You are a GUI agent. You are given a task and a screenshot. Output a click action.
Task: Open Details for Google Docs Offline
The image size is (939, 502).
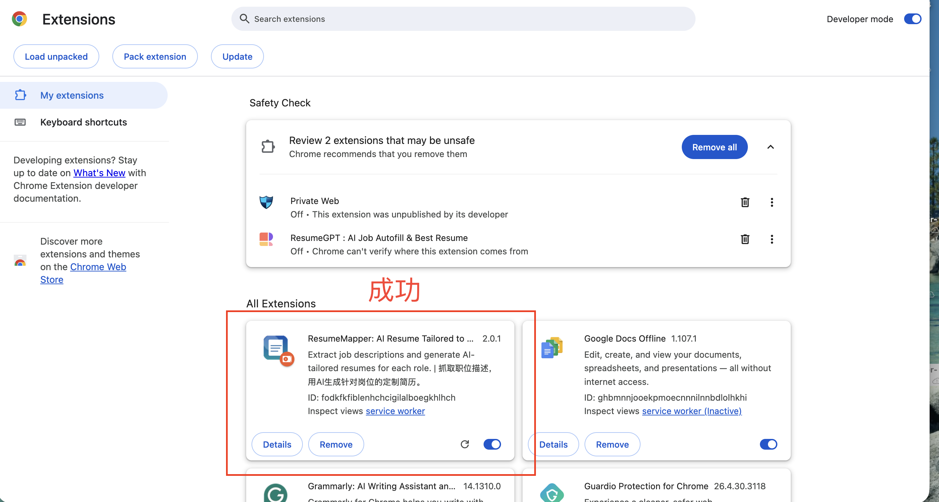553,444
